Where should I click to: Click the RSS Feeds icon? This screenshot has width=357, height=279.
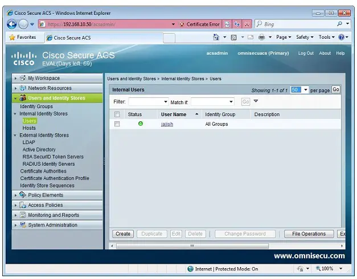(x=233, y=38)
